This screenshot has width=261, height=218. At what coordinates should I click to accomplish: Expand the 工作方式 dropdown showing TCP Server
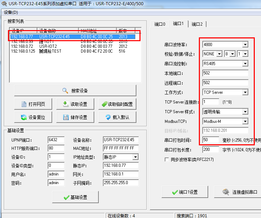[x=245, y=92]
